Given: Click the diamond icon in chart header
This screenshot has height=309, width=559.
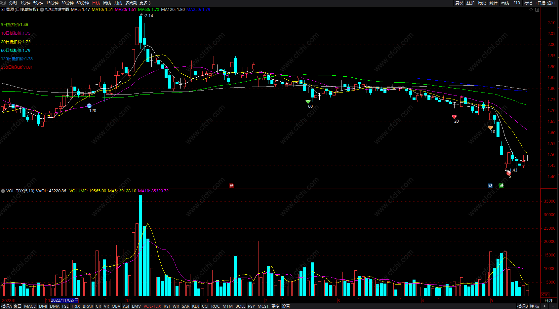Looking at the screenshot, I should [x=531, y=10].
